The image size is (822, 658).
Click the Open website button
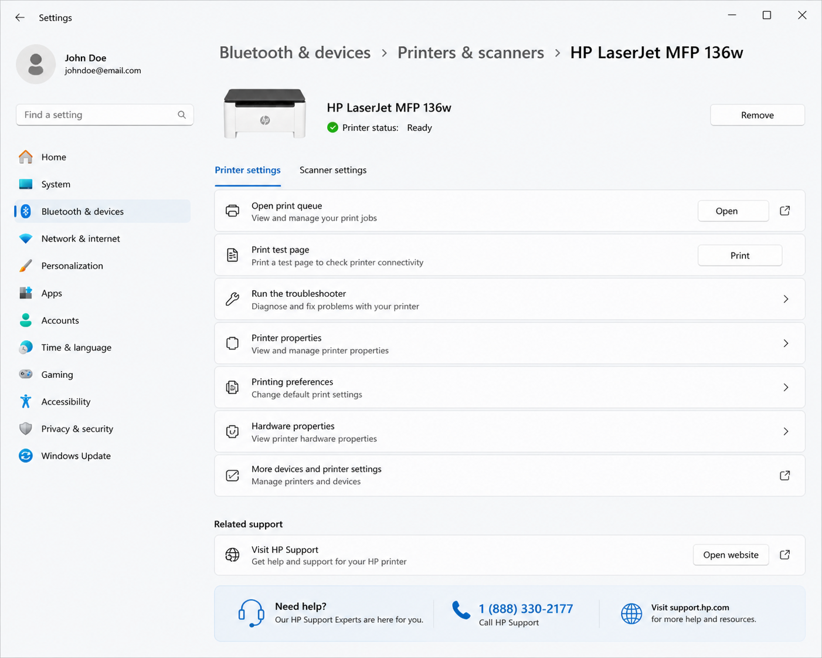(x=731, y=555)
